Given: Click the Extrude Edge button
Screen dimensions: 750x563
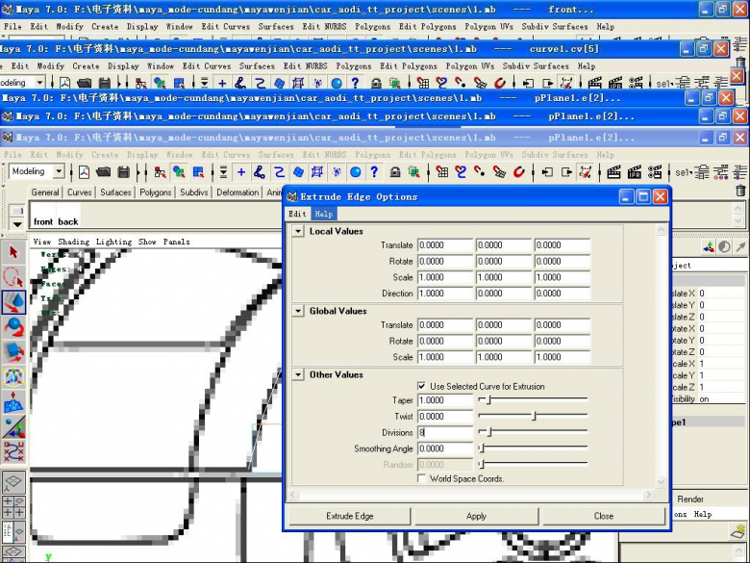Looking at the screenshot, I should pos(350,516).
